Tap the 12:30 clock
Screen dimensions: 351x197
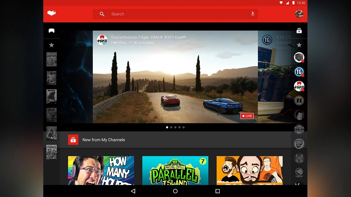tap(301, 3)
